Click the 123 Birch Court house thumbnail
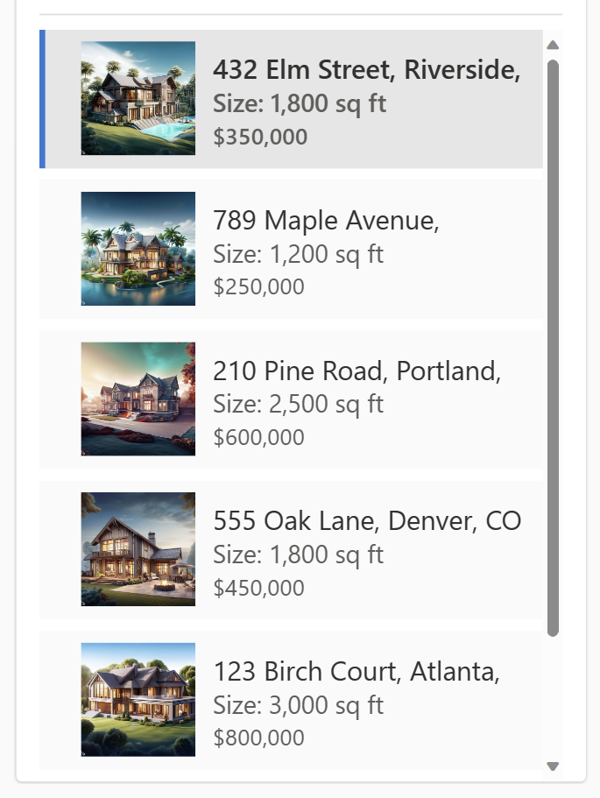Image resolution: width=600 pixels, height=798 pixels. [x=138, y=699]
